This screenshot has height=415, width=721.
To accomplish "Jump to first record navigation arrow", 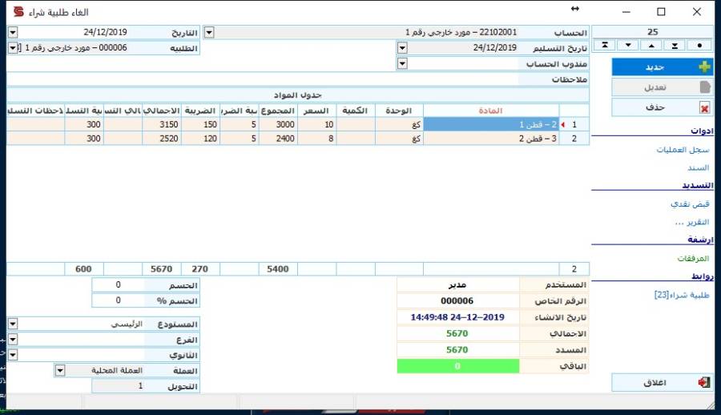I will coord(605,45).
